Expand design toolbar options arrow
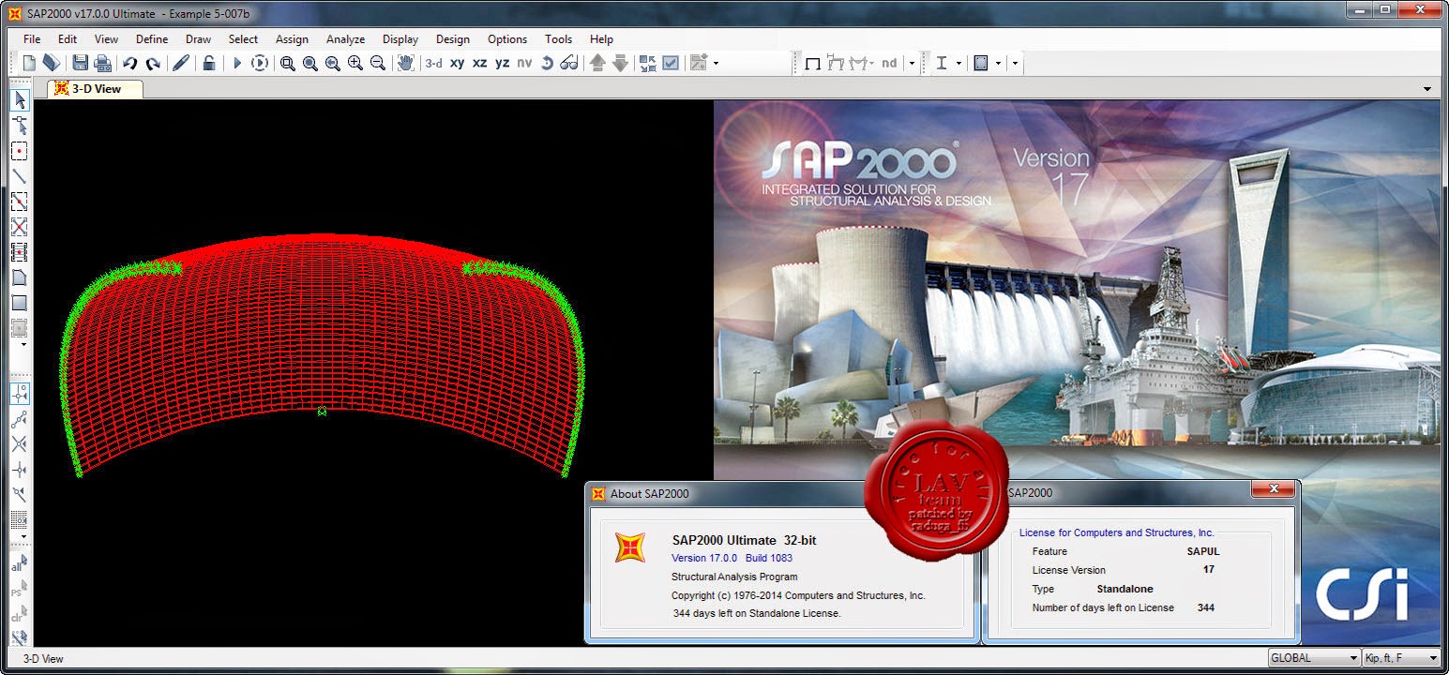This screenshot has width=1449, height=675. click(x=1015, y=63)
